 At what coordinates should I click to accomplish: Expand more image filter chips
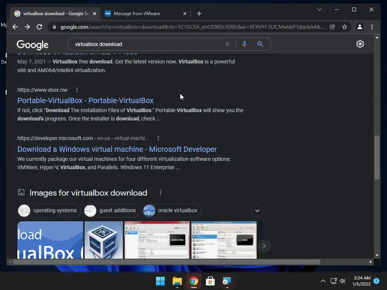tap(257, 211)
